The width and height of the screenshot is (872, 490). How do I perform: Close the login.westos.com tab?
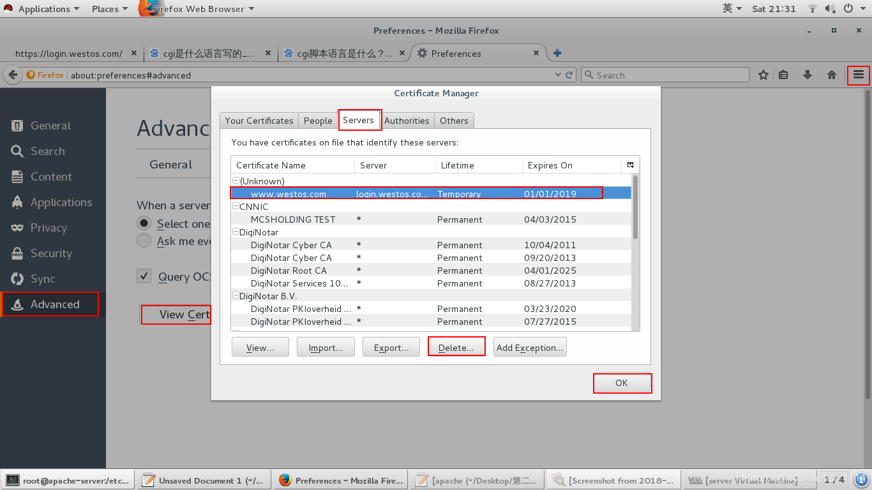click(135, 54)
